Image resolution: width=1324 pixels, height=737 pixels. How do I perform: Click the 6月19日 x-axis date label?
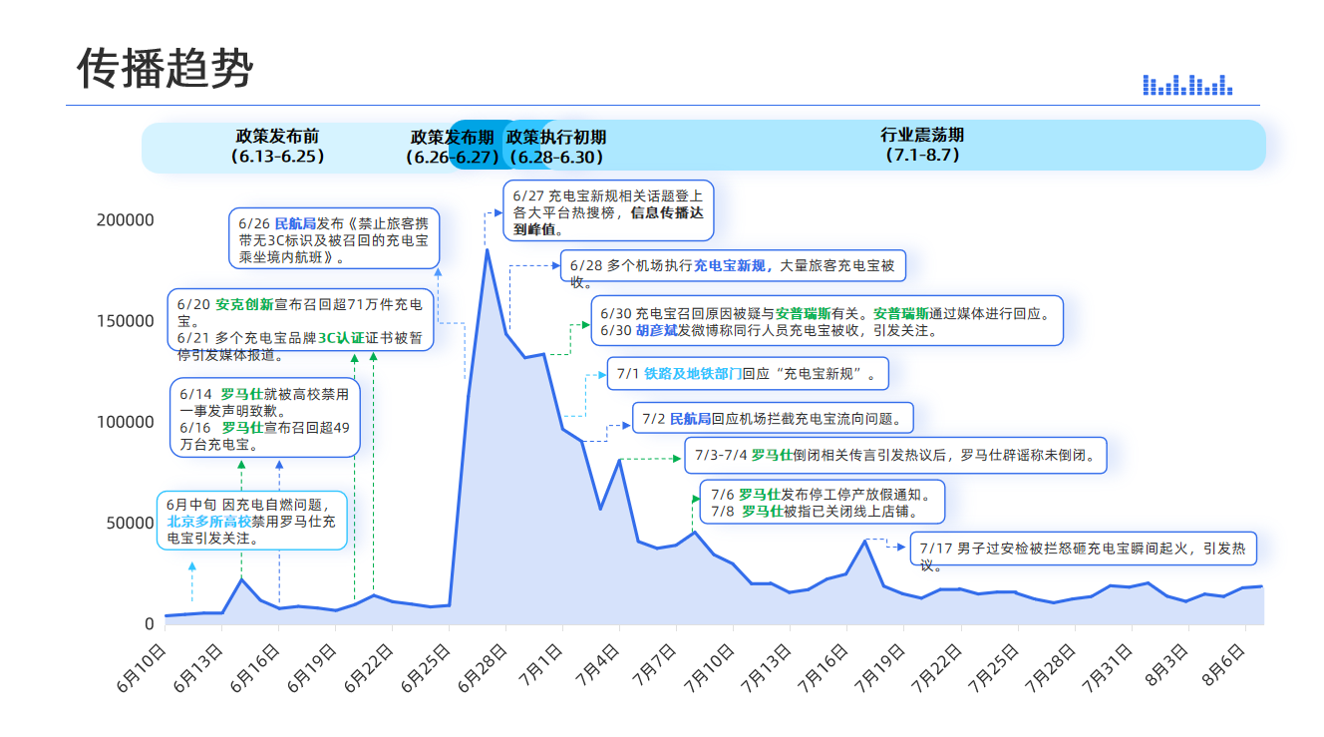pos(311,668)
